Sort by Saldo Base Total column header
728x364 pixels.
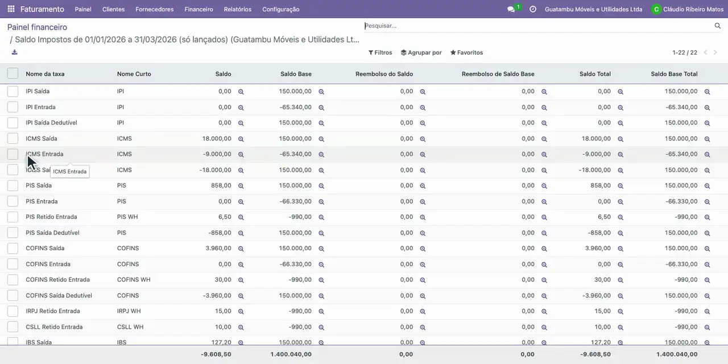(x=674, y=74)
